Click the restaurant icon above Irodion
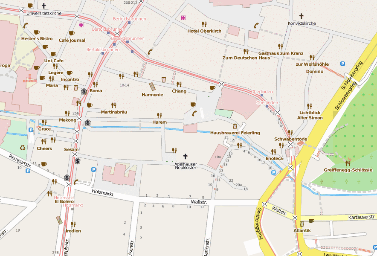377x256 pixels. pos(73,224)
